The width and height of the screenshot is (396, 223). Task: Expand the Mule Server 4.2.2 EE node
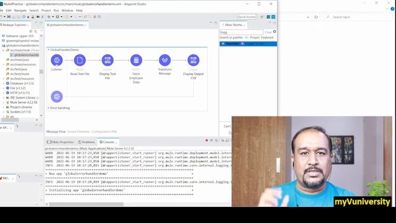4,102
